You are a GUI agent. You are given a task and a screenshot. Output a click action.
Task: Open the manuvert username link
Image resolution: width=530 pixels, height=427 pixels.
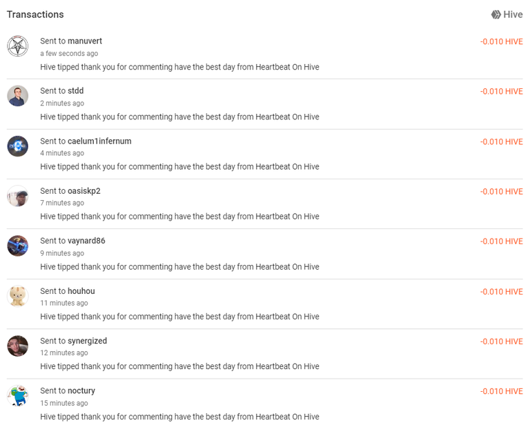(x=85, y=41)
